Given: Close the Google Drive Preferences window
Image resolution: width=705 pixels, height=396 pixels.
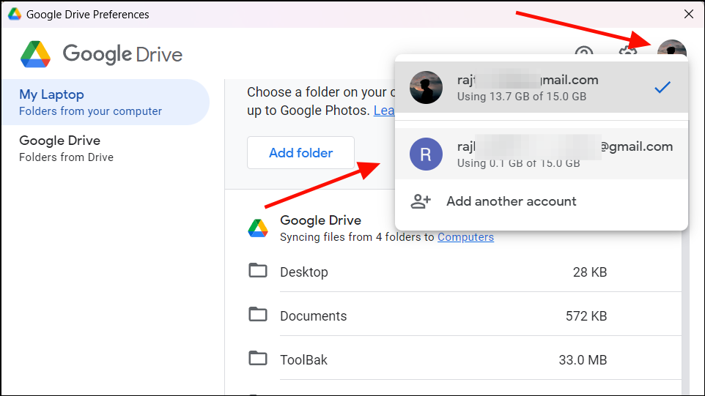Looking at the screenshot, I should coord(688,15).
